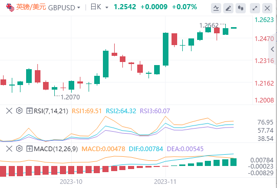Open the GBPUSD symbol dropdown arrow
277x188 pixels.
[x=79, y=8]
